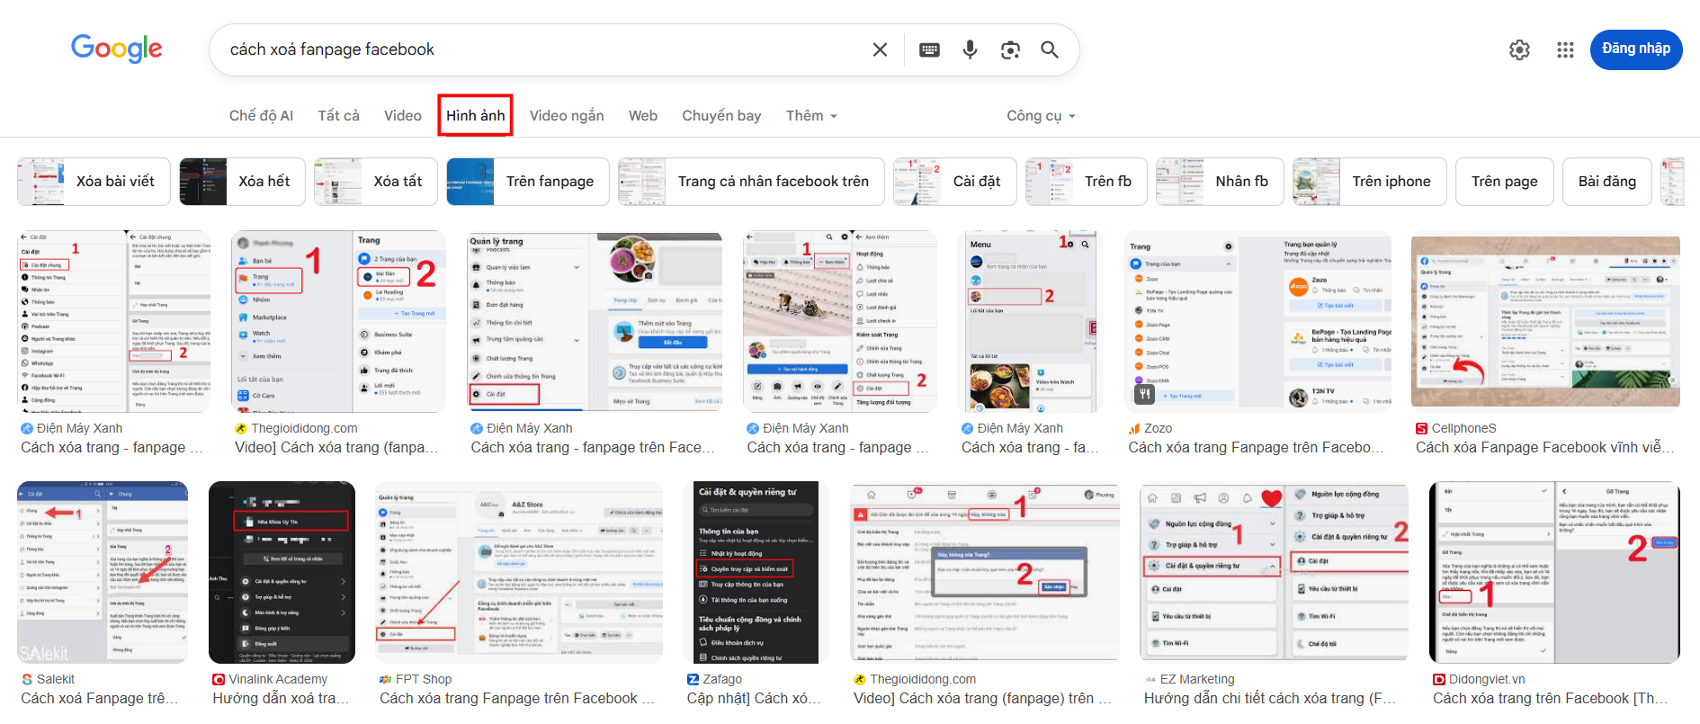Viewport: 1700px width, 724px height.
Task: Click the FPT Shop source favicon
Action: (x=386, y=679)
